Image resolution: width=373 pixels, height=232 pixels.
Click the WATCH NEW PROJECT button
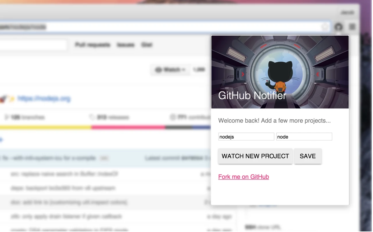tap(255, 156)
